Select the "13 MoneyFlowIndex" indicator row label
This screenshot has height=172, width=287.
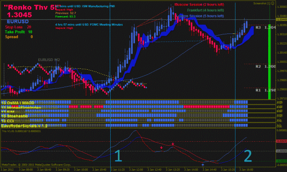point(21,107)
